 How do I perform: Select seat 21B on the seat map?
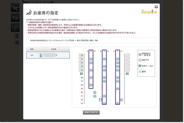(x=91, y=59)
